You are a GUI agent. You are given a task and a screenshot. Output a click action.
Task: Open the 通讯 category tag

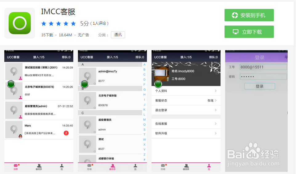click(x=118, y=35)
